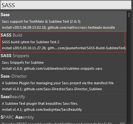Select the SPARC Assembly package entry
Screen dimensions: 133x124
click(x=63, y=119)
